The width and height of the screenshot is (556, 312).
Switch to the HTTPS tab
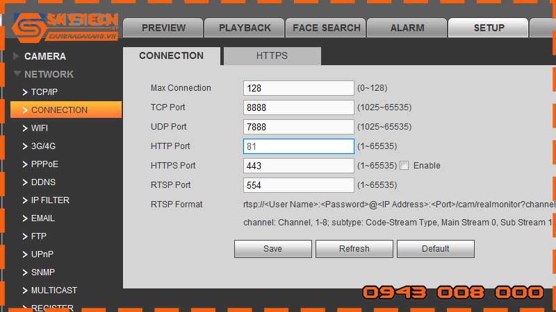272,56
